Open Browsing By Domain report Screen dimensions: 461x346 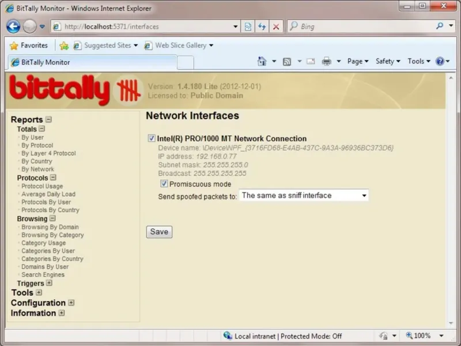pos(50,227)
